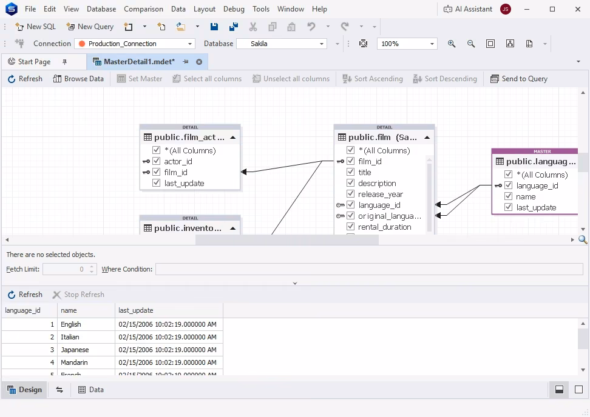Toggle All Columns checkbox in public.language
590x417 pixels.
pyautogui.click(x=508, y=175)
